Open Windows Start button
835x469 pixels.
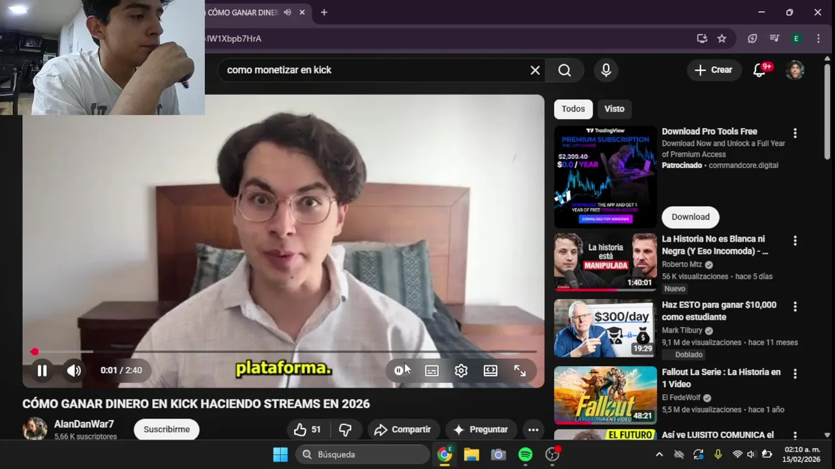pos(281,455)
